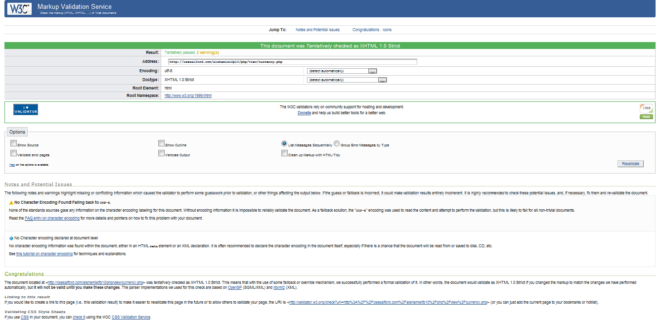
Task: Enable Clean up Markup with HTML-Tidy
Action: [284, 153]
